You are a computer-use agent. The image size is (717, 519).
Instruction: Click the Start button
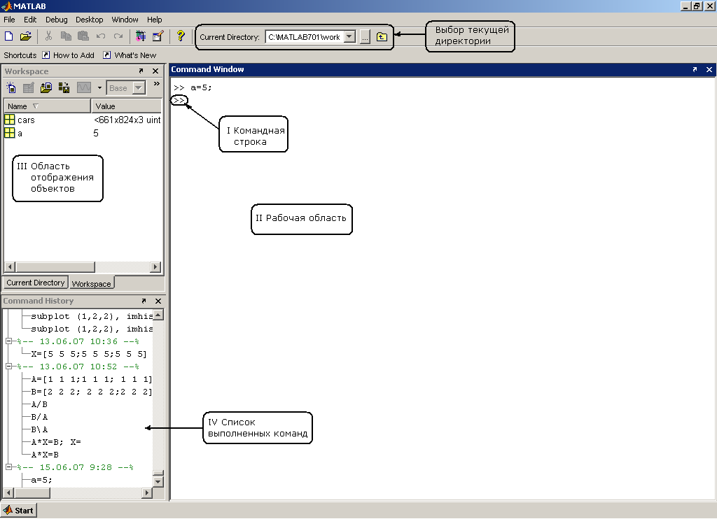click(18, 511)
